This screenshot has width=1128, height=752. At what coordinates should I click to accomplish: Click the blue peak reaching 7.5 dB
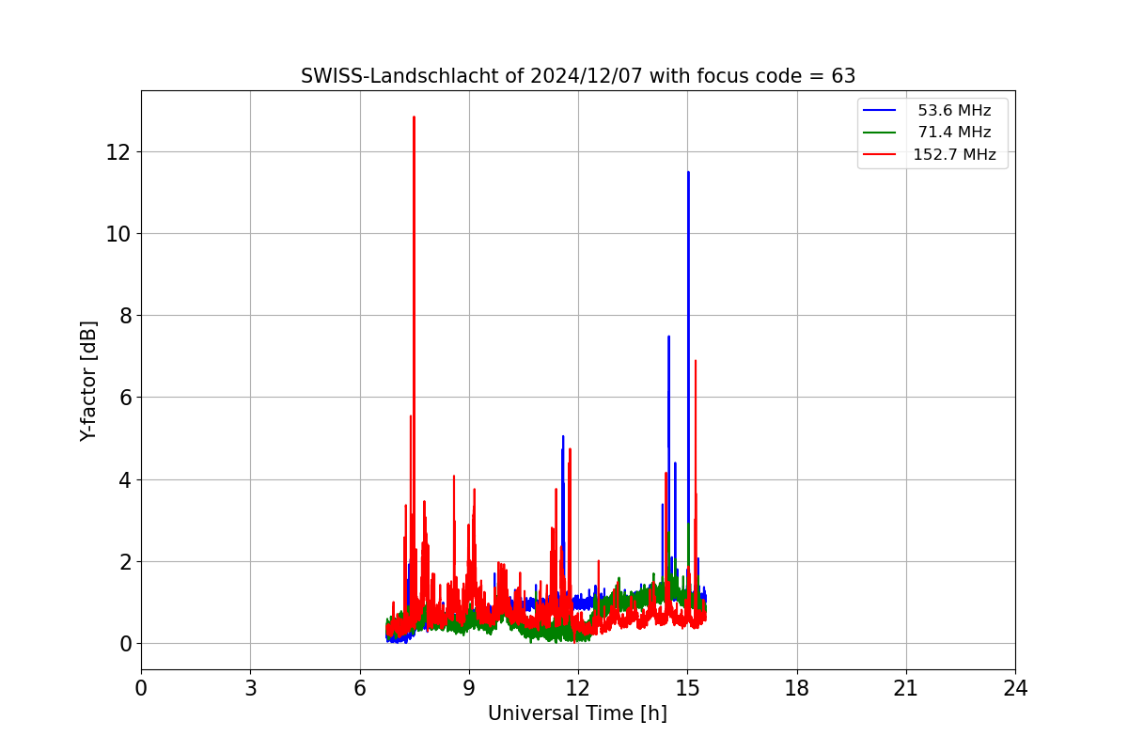click(668, 337)
